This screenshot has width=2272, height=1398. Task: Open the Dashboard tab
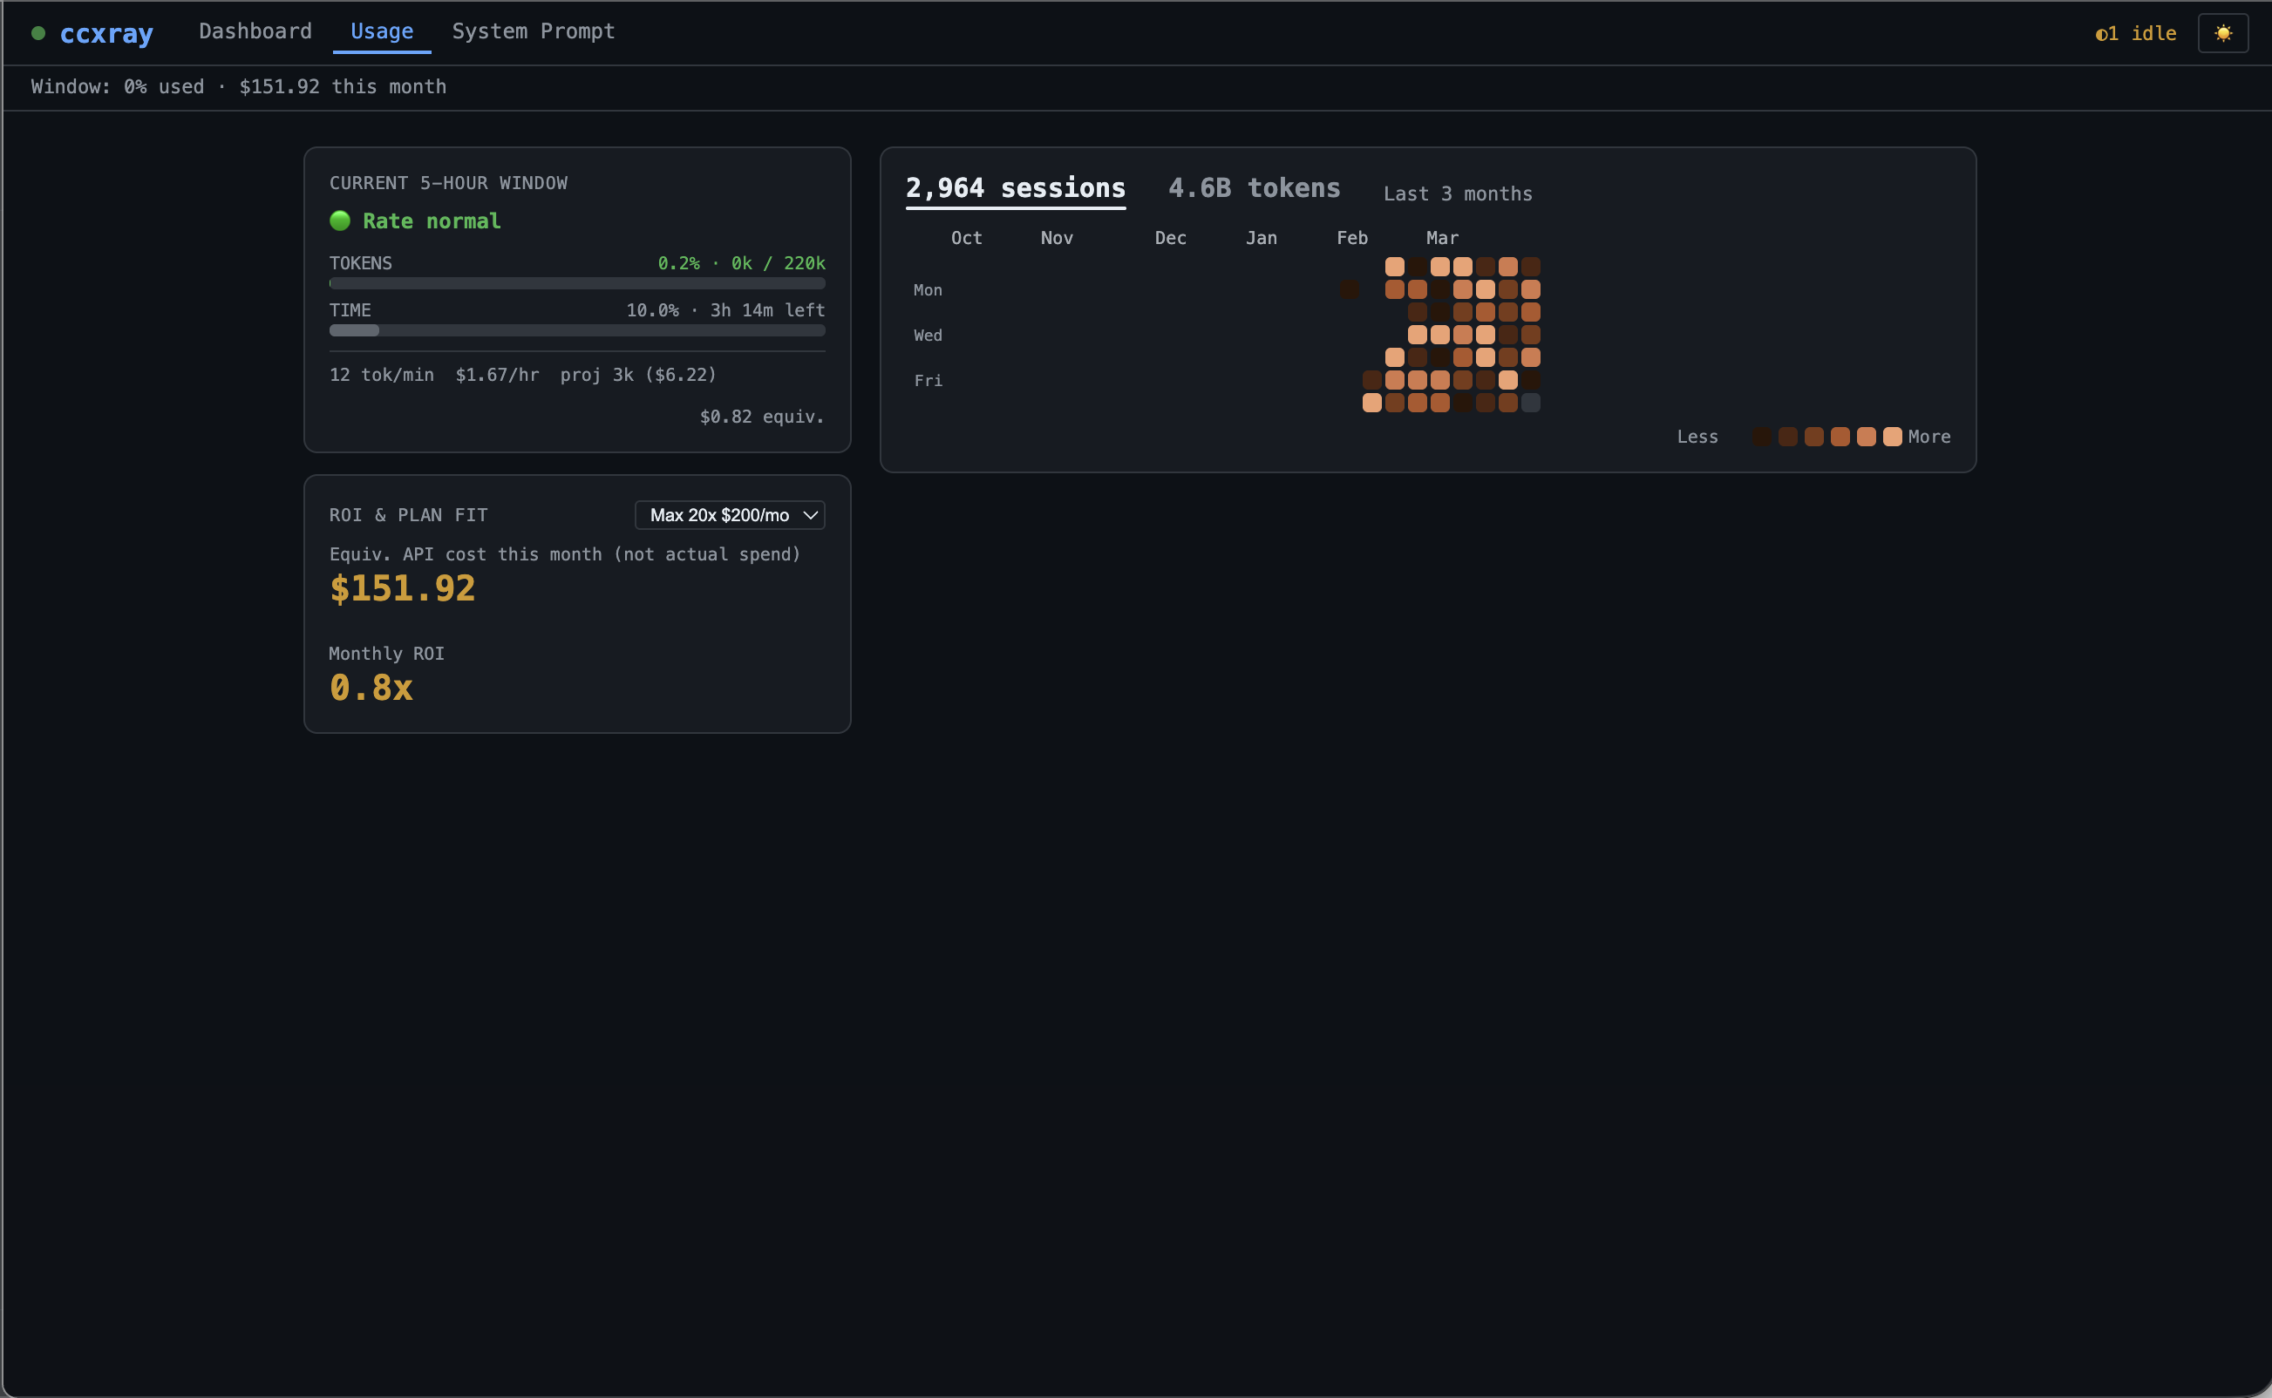click(x=255, y=31)
